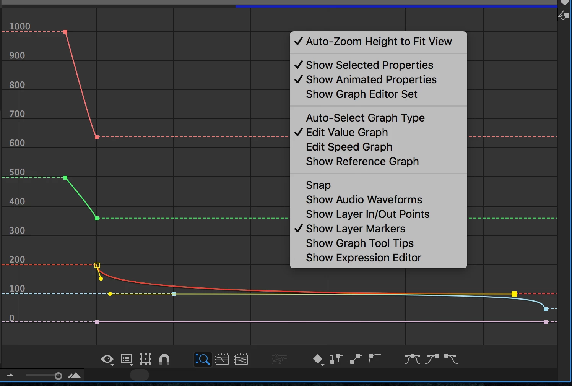Select the left pink keyframe at value 0
Image resolution: width=572 pixels, height=386 pixels.
point(97,322)
